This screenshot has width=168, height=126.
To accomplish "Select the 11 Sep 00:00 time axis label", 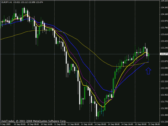I will (x=60, y=124).
